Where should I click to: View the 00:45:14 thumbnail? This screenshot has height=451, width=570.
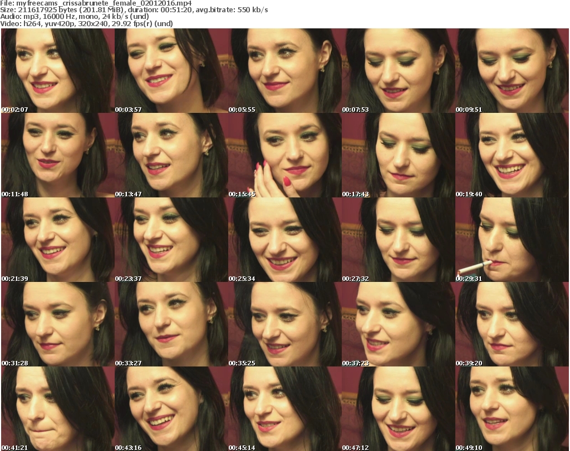point(284,409)
